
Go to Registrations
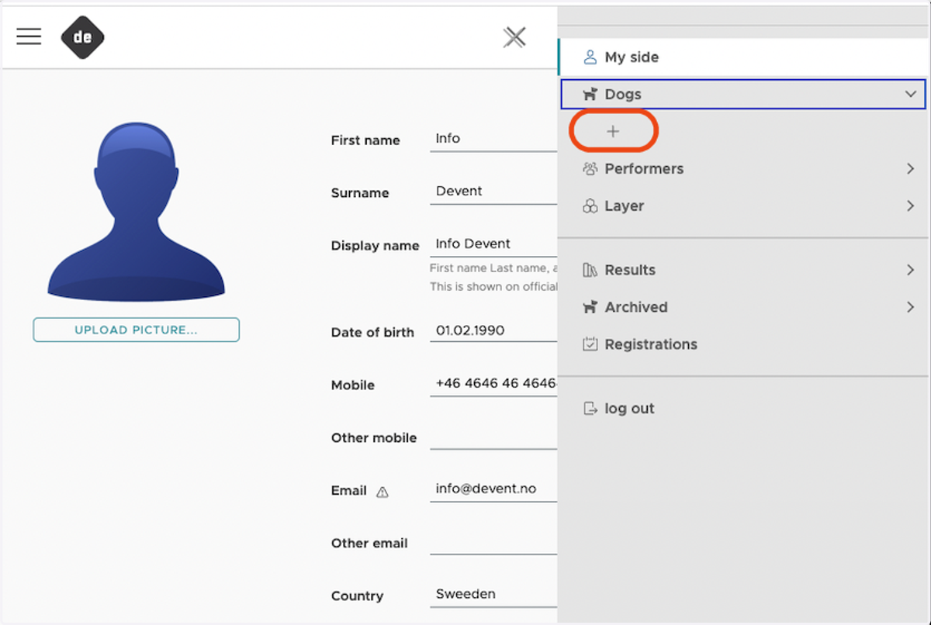point(743,344)
